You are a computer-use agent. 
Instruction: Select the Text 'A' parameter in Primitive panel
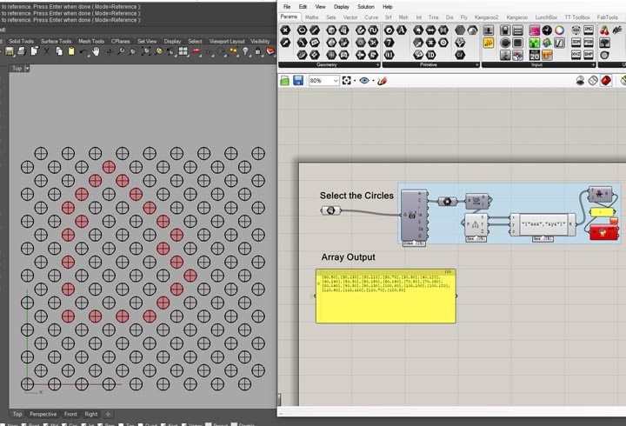(x=401, y=30)
